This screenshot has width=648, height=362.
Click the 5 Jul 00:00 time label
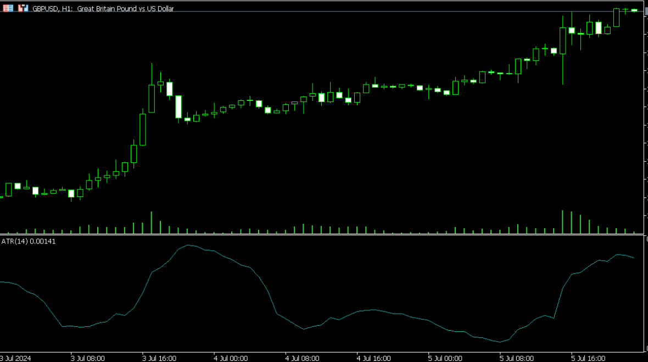(x=445, y=358)
